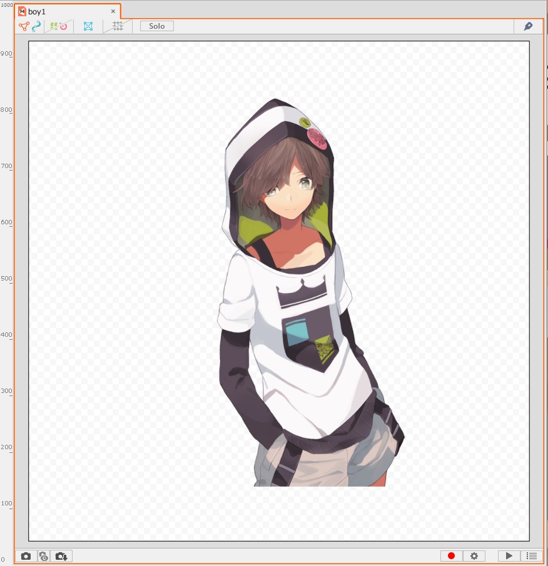Toggle Solo mode button
548x566 pixels.
click(x=157, y=26)
